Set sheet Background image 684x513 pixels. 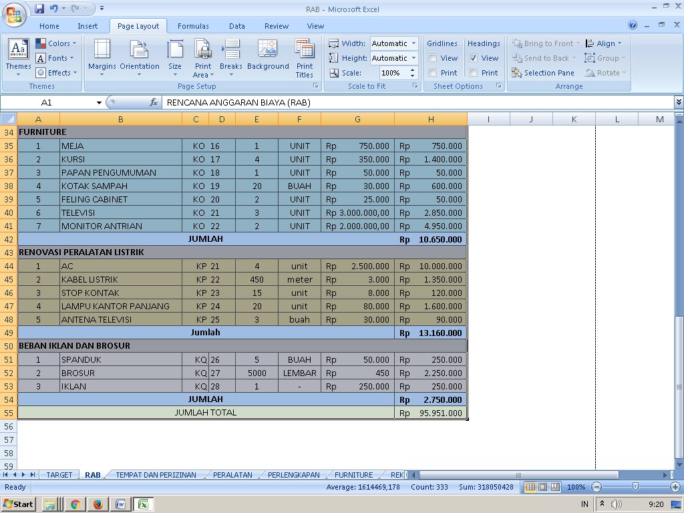pos(268,55)
